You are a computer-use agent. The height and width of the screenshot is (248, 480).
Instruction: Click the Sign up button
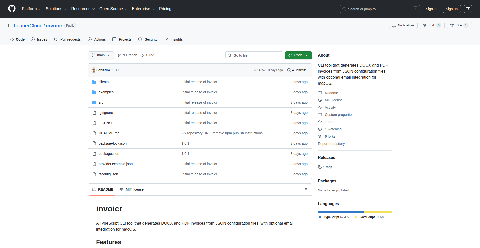click(451, 9)
